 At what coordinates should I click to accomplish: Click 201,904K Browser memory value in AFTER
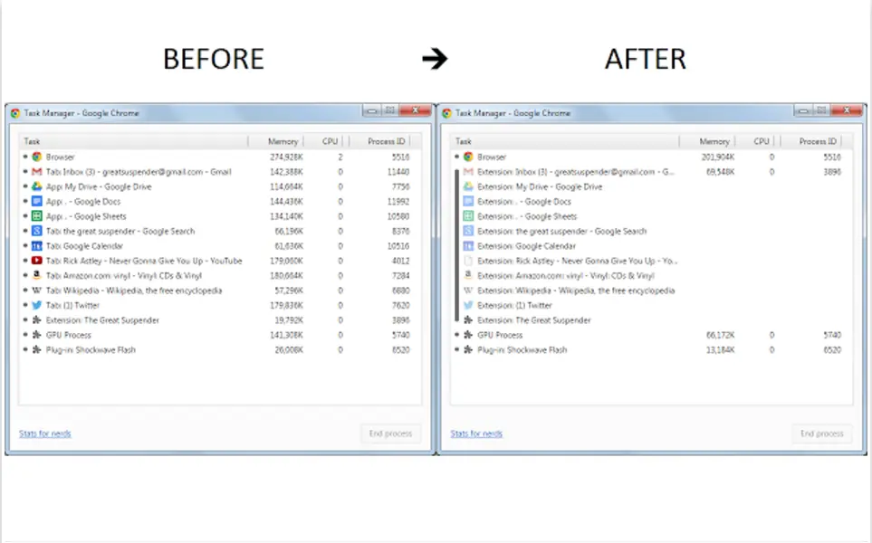click(718, 157)
